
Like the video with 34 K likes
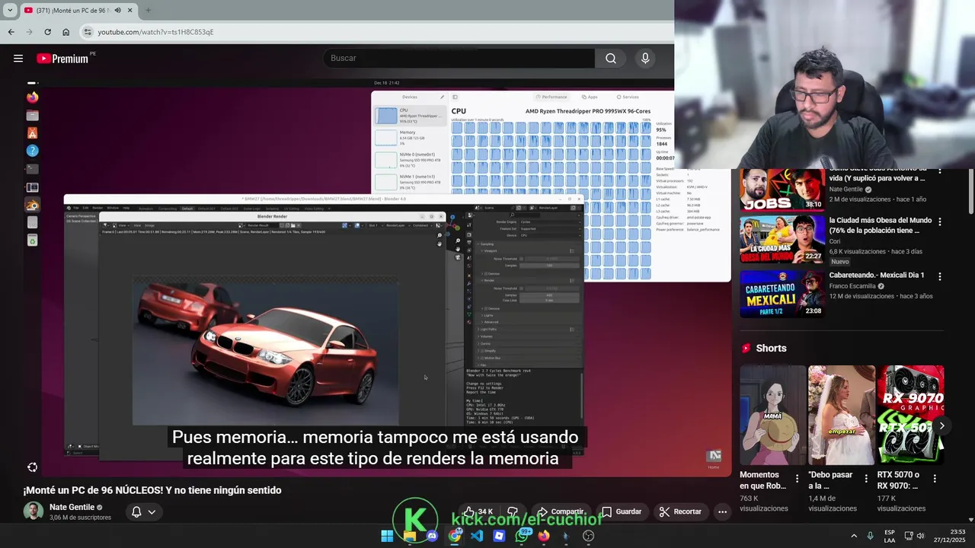pyautogui.click(x=478, y=511)
